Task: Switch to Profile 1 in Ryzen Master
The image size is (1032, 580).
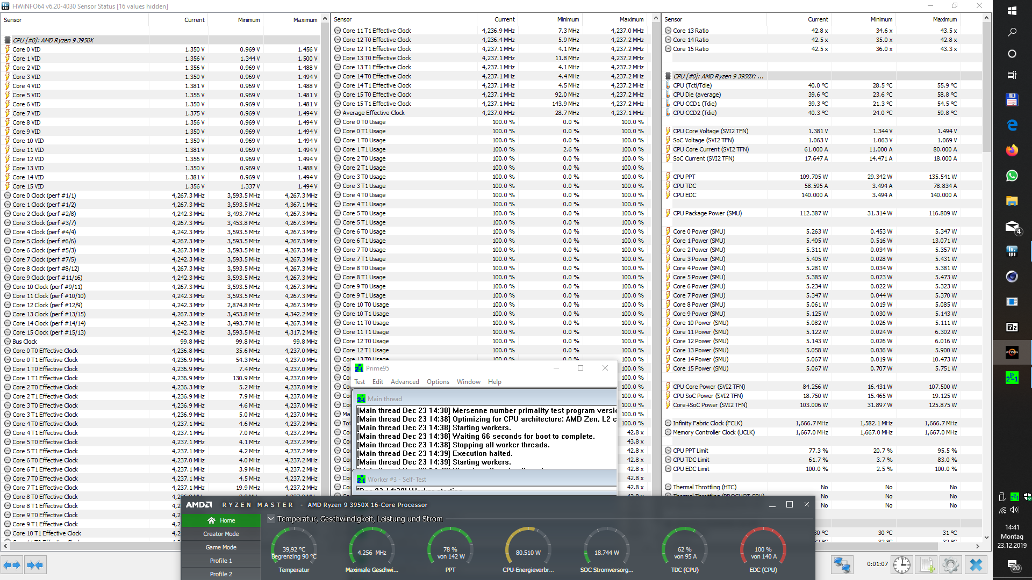Action: 221,561
